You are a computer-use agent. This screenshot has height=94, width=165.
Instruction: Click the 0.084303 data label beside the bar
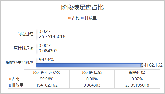click(x=48, y=51)
